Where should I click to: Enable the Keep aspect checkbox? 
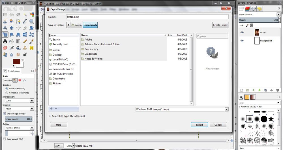4,139
